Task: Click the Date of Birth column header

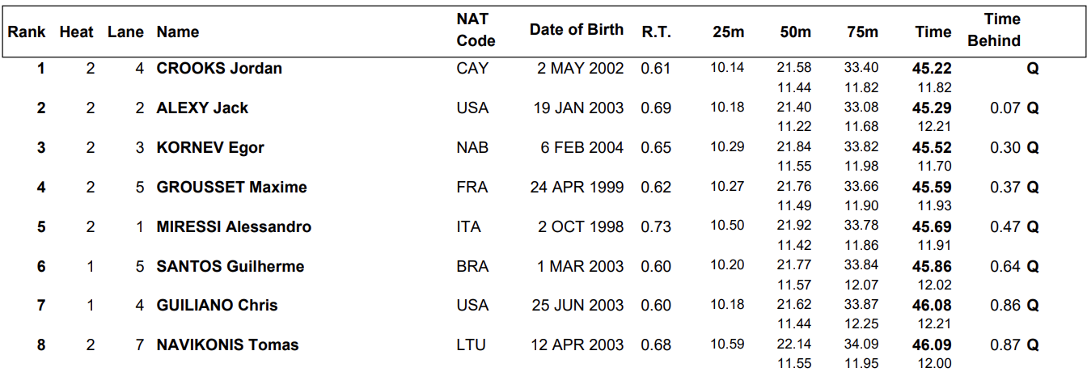Action: point(576,30)
